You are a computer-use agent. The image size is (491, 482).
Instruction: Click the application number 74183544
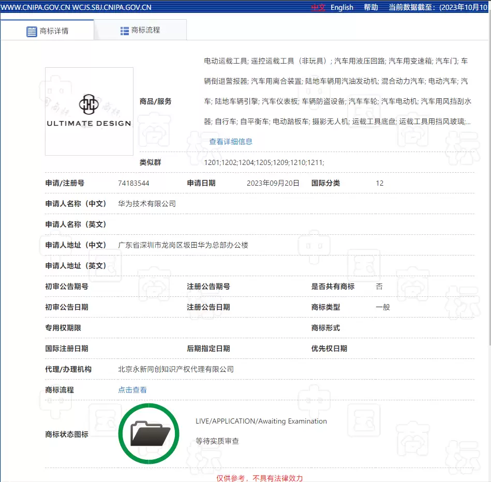pos(134,183)
